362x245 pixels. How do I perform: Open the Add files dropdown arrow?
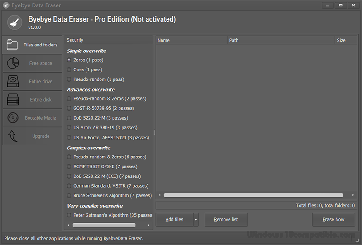click(195, 220)
